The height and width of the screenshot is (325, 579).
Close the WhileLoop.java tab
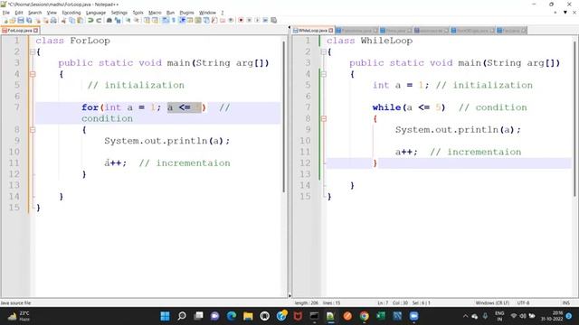(331, 30)
